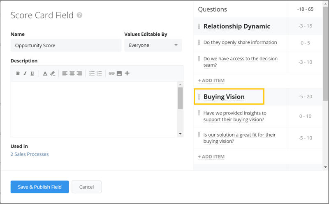Image resolution: width=329 pixels, height=204 pixels.
Task: Select the highlight color eraser tool
Action: [53, 73]
